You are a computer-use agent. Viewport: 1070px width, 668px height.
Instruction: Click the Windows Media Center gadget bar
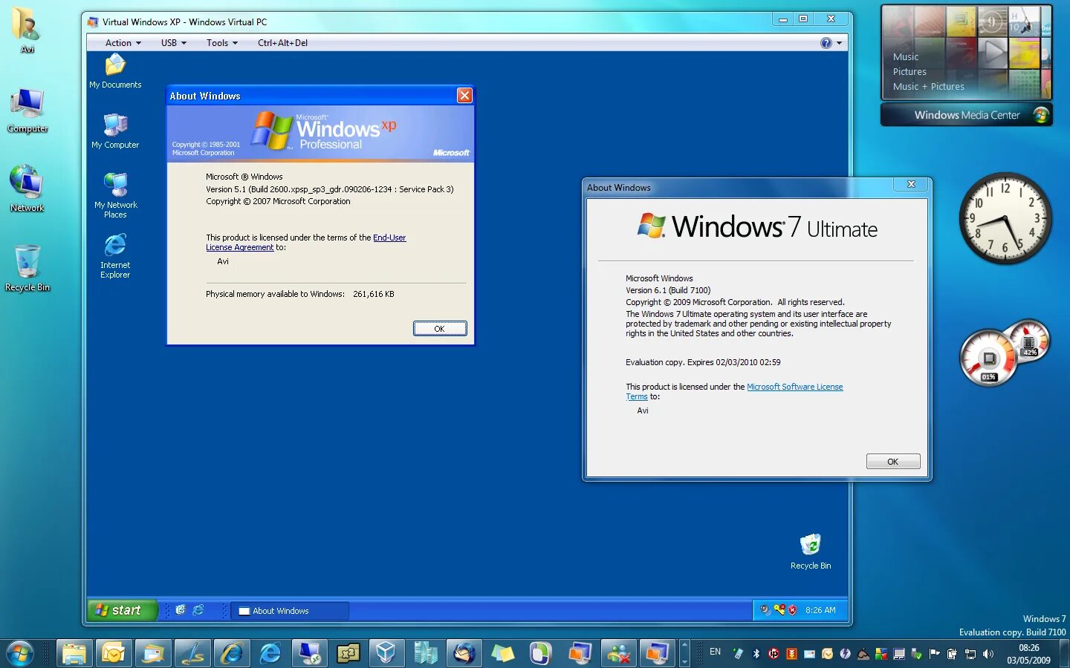[967, 115]
